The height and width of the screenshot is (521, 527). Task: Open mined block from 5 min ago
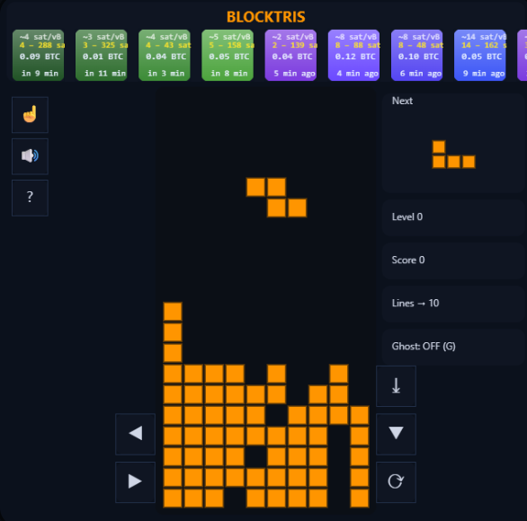click(x=290, y=55)
